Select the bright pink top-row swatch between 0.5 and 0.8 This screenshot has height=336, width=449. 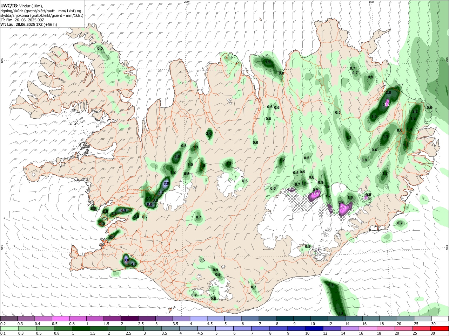(x=60, y=319)
